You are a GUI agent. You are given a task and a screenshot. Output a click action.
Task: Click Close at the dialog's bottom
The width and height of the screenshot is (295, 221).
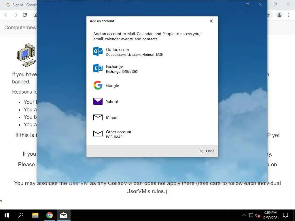pyautogui.click(x=207, y=151)
